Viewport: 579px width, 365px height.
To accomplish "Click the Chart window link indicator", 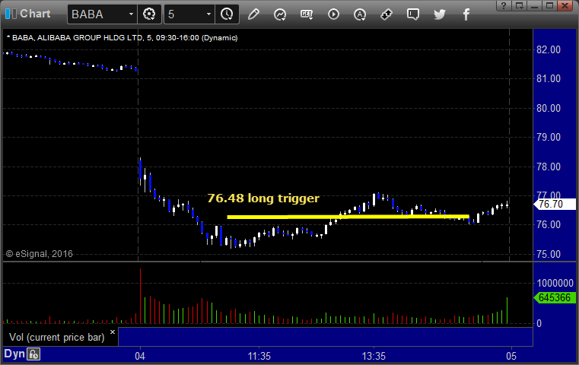I will click(11, 14).
